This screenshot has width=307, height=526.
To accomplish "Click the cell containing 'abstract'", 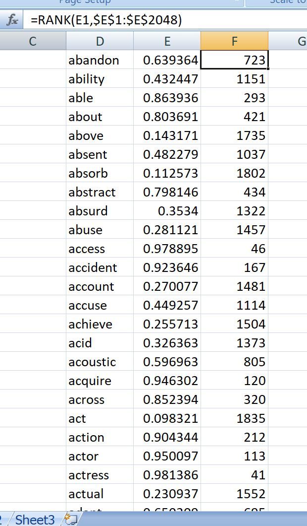I will [100, 192].
